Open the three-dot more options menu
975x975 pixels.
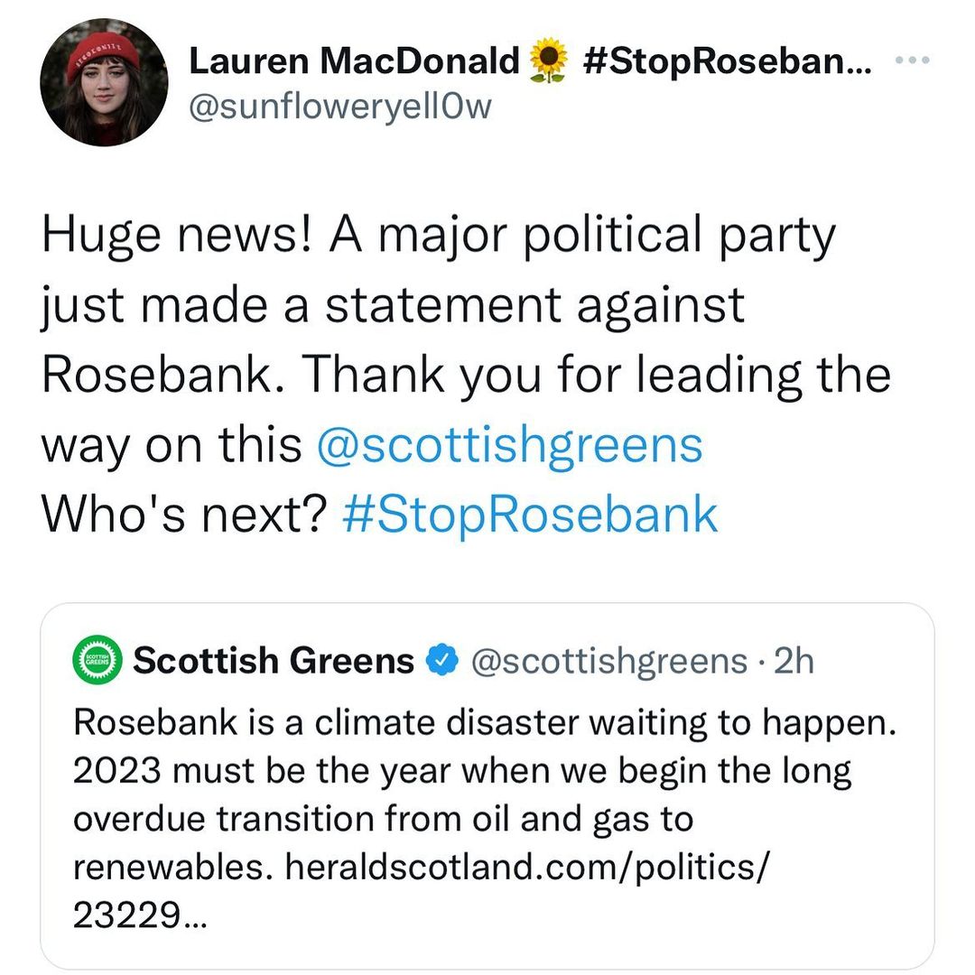pyautogui.click(x=911, y=60)
